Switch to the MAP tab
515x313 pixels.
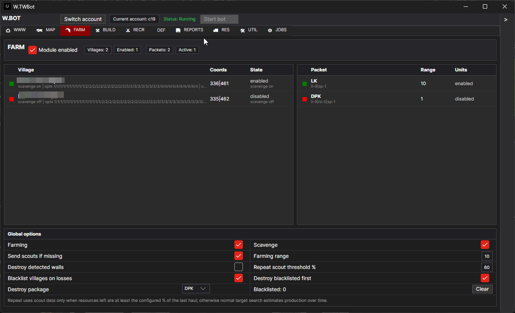[x=46, y=30]
